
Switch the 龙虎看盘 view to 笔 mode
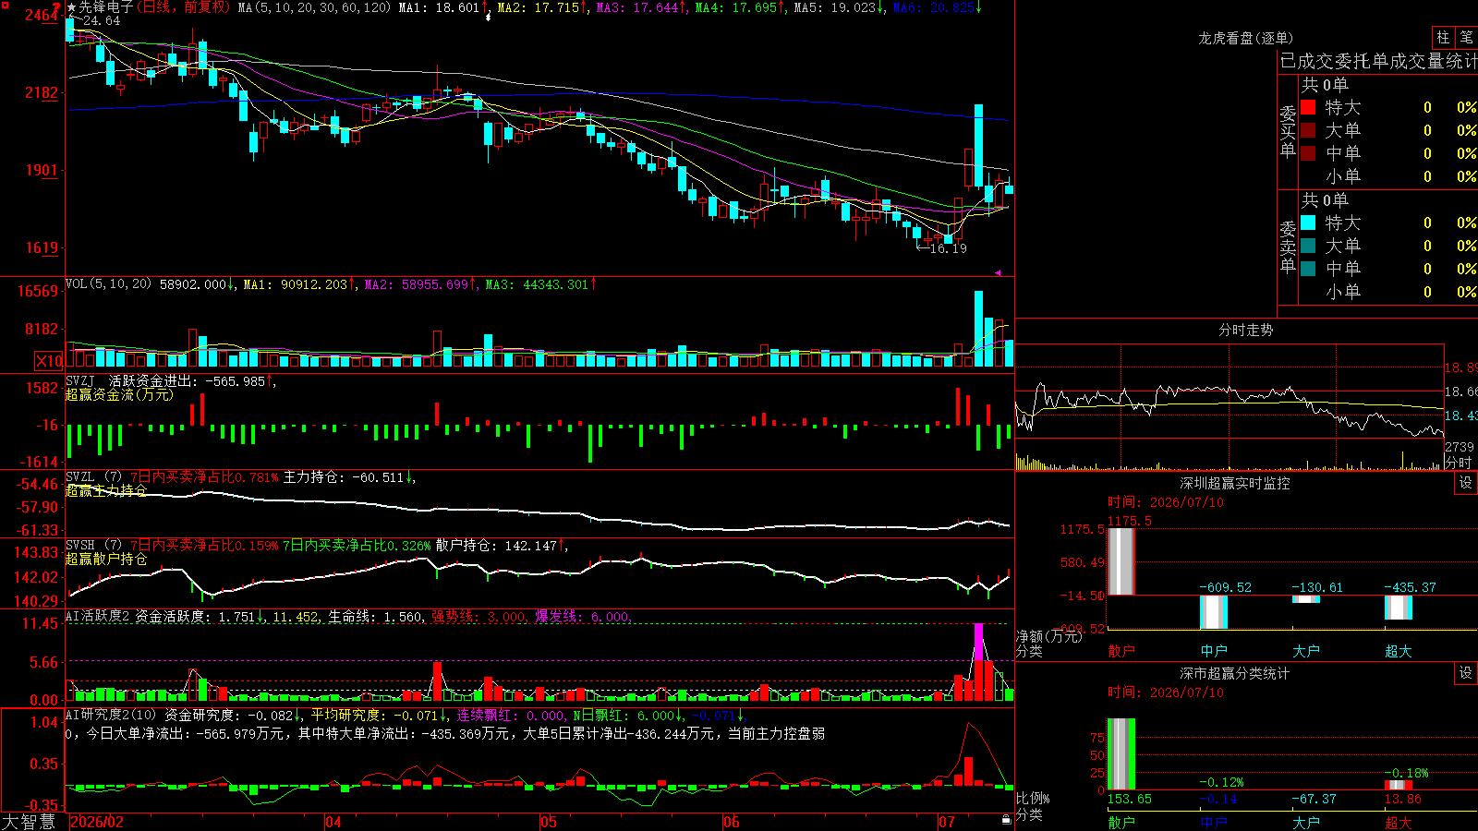1466,38
